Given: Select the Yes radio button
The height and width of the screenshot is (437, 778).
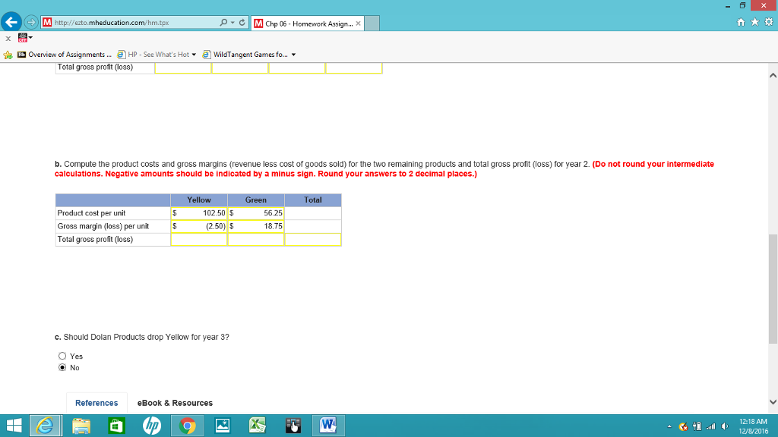Looking at the screenshot, I should point(62,355).
